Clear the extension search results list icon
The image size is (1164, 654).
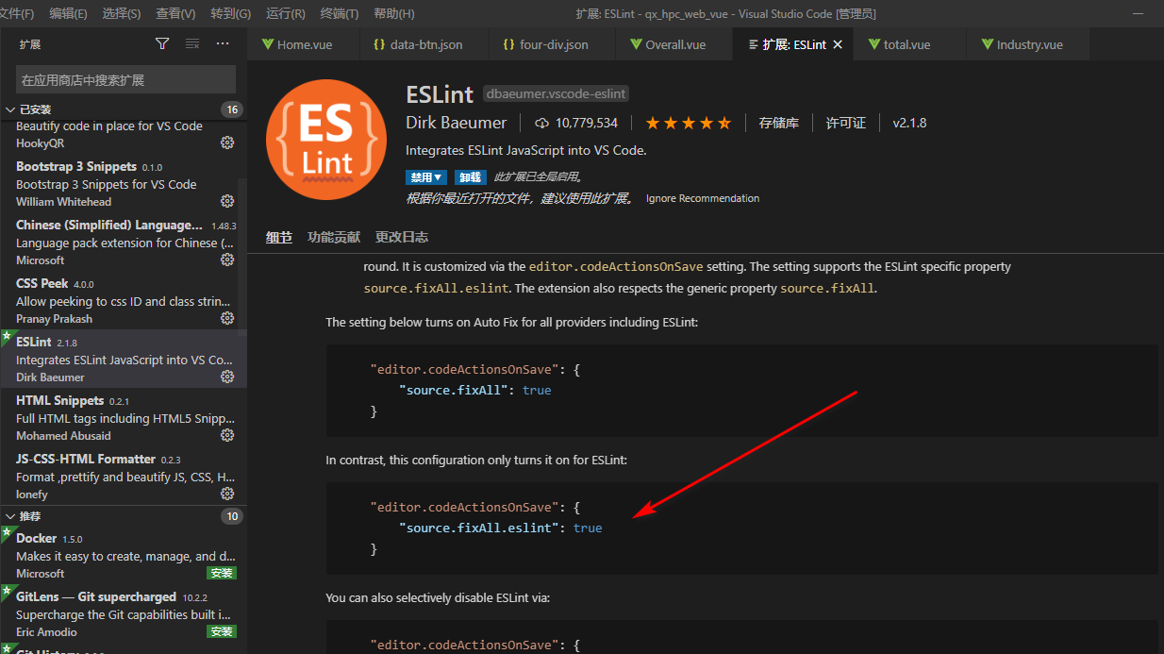pos(192,43)
